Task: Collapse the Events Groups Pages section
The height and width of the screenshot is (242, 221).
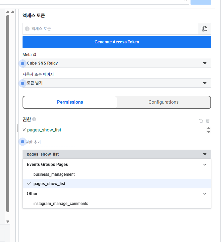Action: [205, 165]
